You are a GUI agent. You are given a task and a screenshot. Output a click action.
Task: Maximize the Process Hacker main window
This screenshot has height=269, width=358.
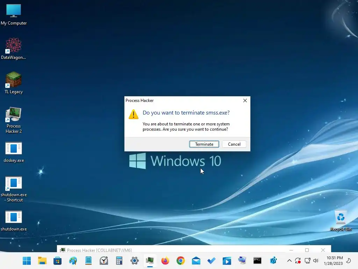point(307,250)
